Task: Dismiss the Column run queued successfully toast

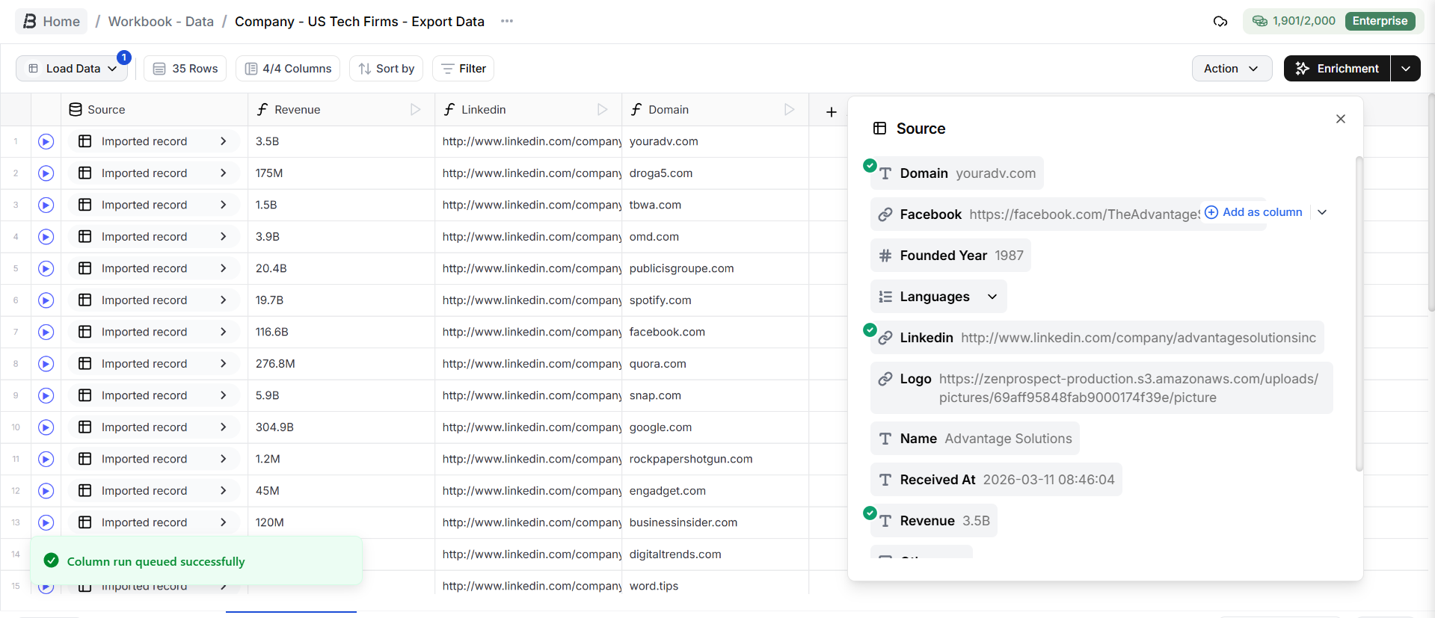Action: [197, 561]
